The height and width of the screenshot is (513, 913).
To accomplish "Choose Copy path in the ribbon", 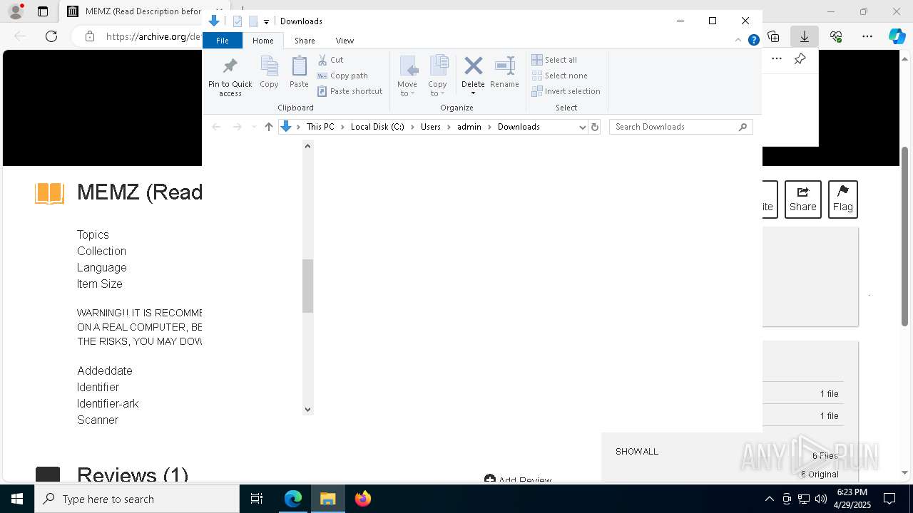I will click(342, 76).
